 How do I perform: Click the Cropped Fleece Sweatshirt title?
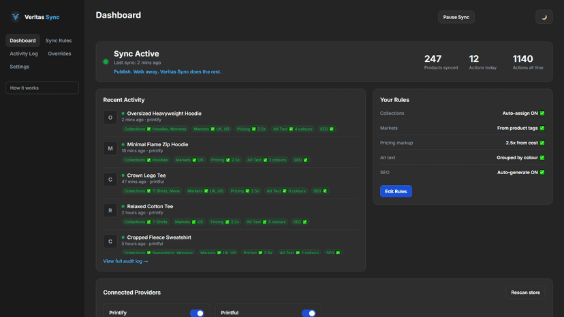coord(159,237)
